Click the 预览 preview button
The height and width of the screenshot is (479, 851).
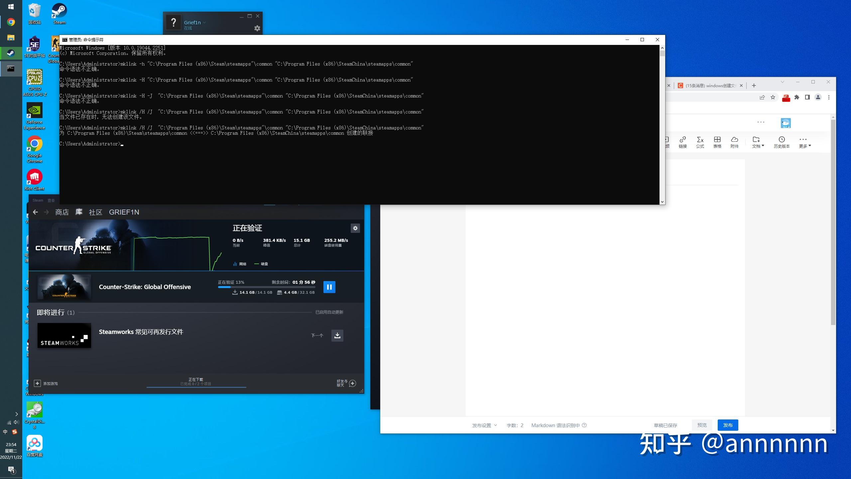[x=702, y=425]
